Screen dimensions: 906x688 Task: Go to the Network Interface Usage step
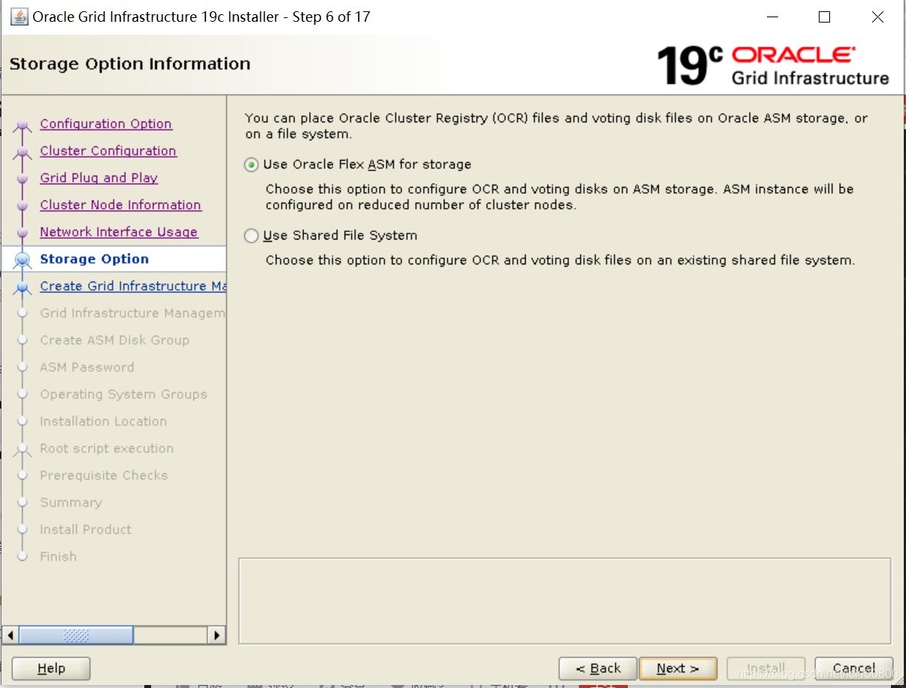(119, 232)
